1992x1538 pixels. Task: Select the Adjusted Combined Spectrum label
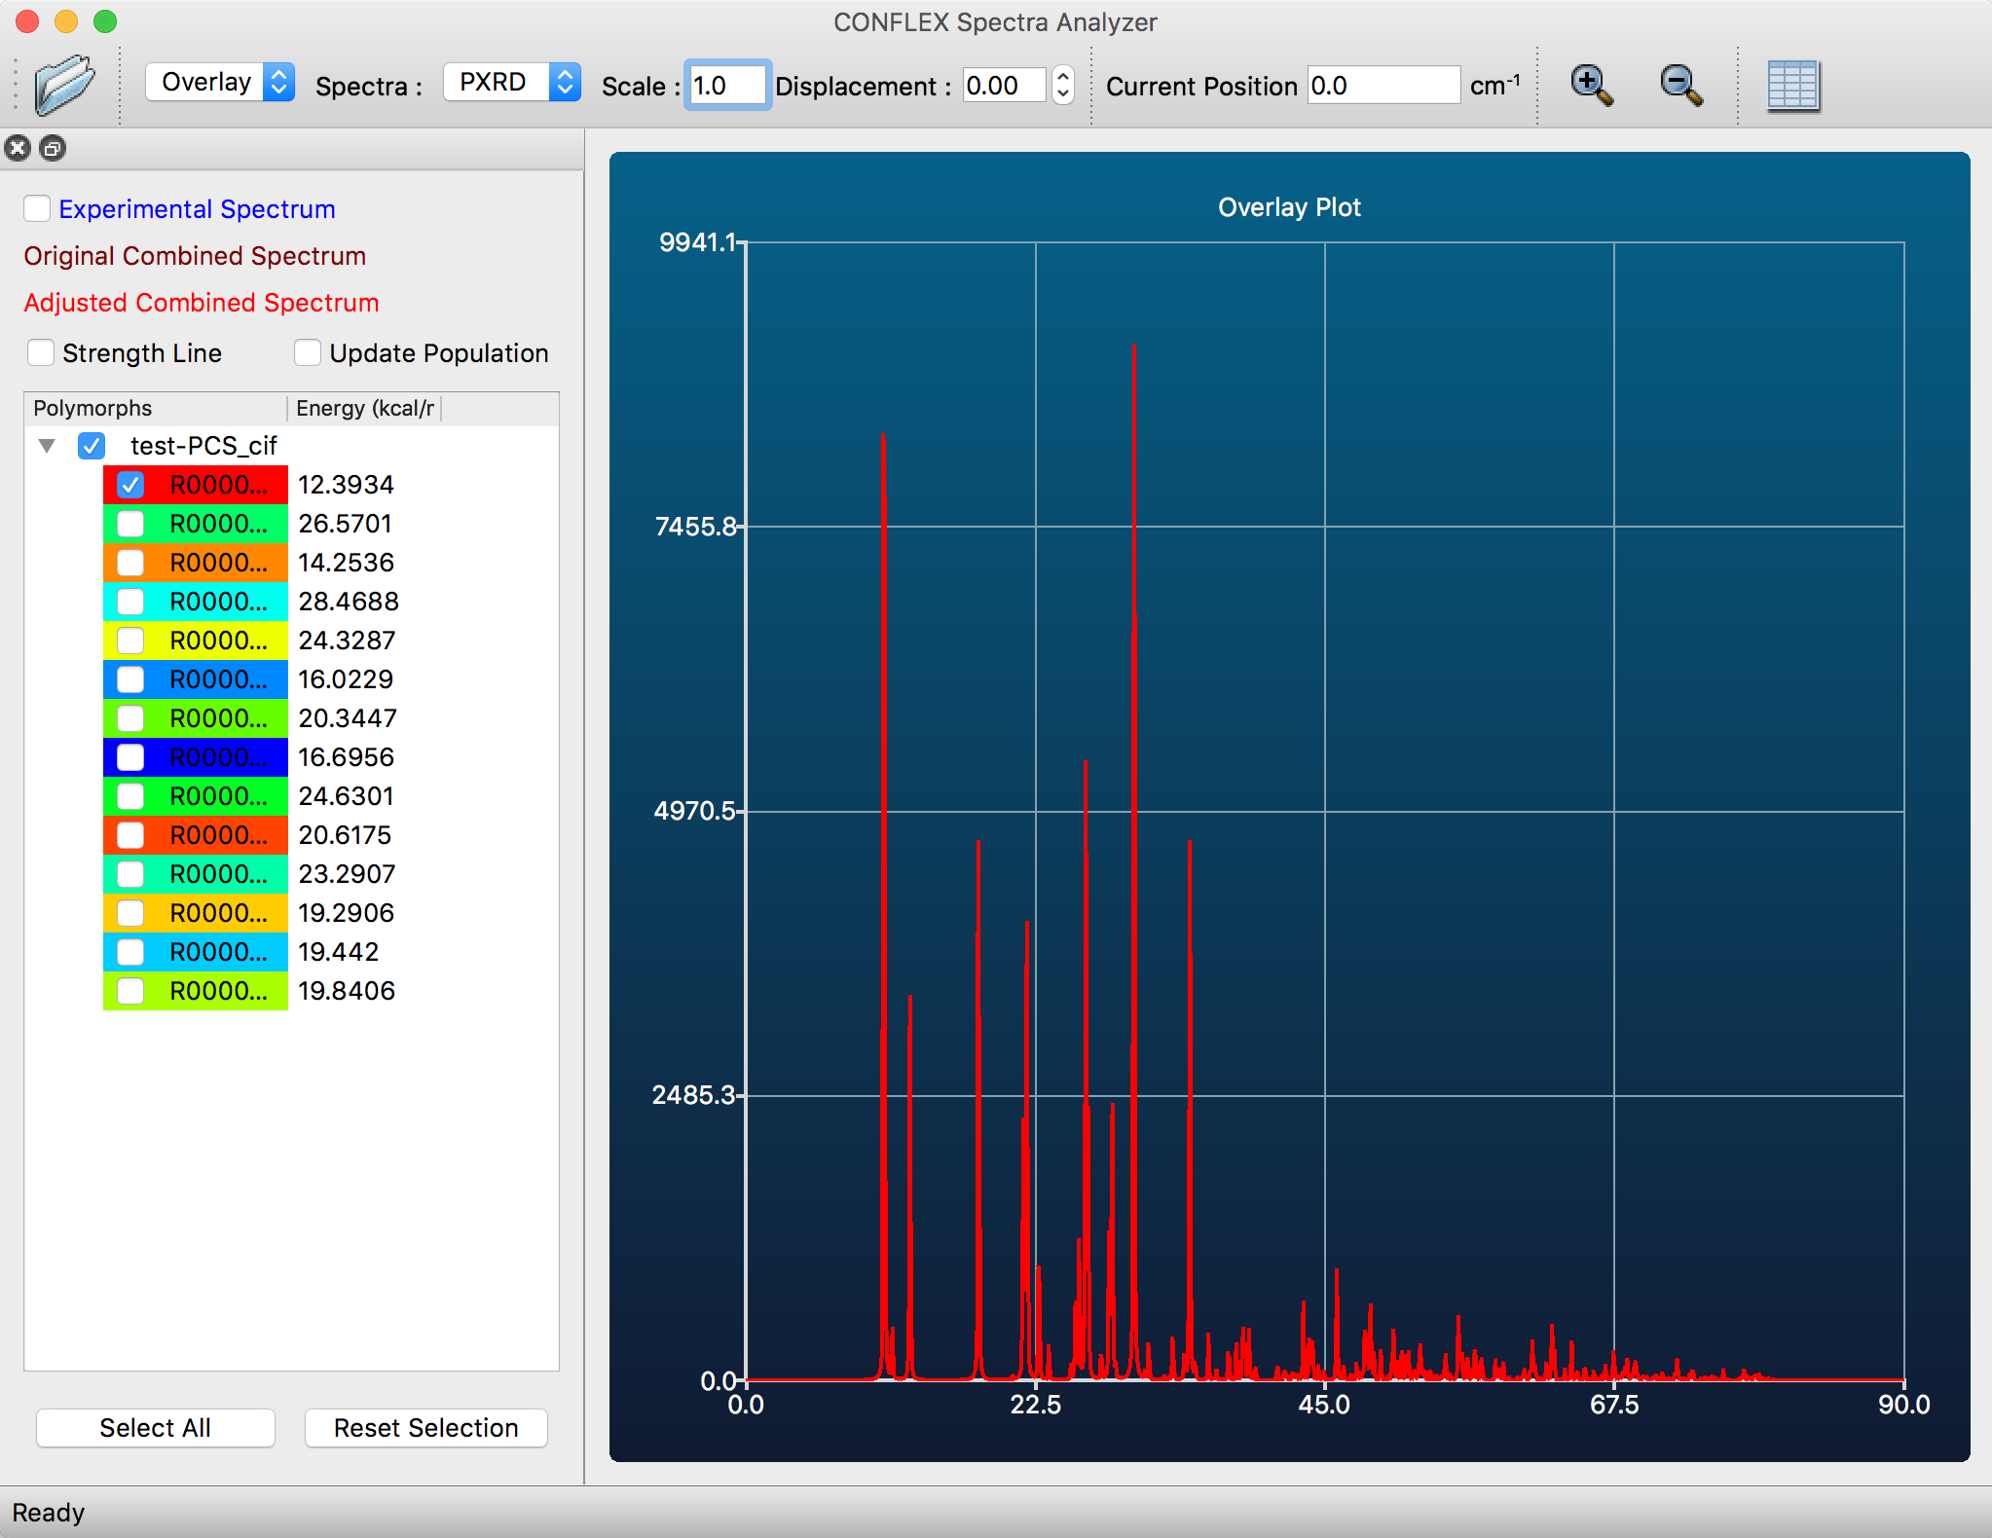(x=201, y=303)
